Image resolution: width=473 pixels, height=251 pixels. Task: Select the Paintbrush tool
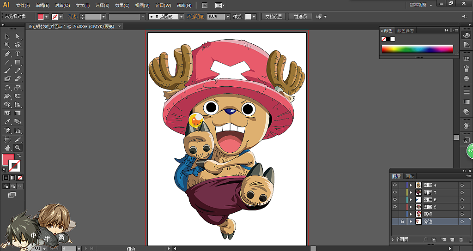(x=7, y=71)
